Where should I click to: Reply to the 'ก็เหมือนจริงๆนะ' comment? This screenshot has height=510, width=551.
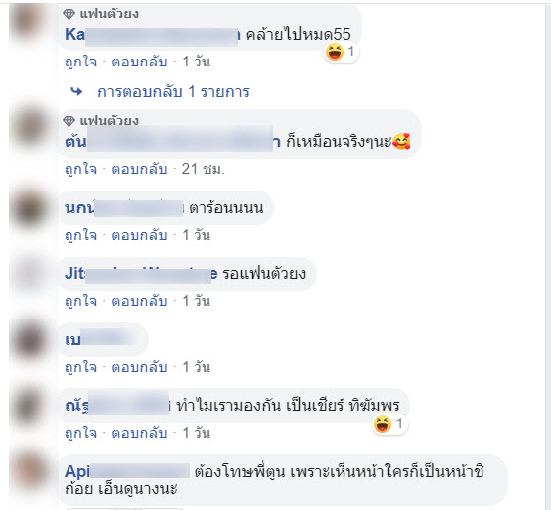[139, 169]
